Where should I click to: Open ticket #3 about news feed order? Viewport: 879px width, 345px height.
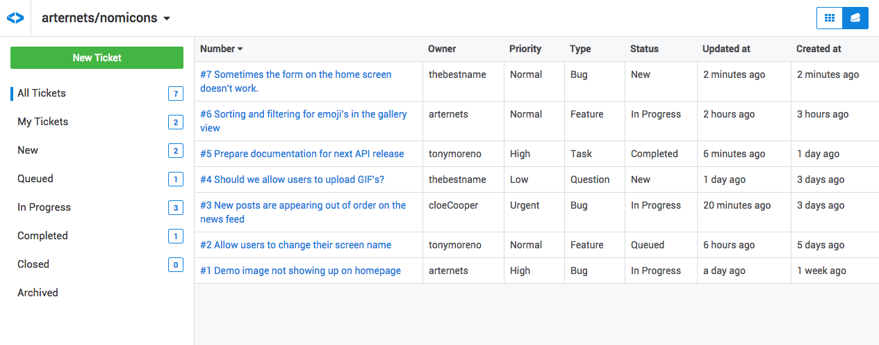(x=303, y=212)
